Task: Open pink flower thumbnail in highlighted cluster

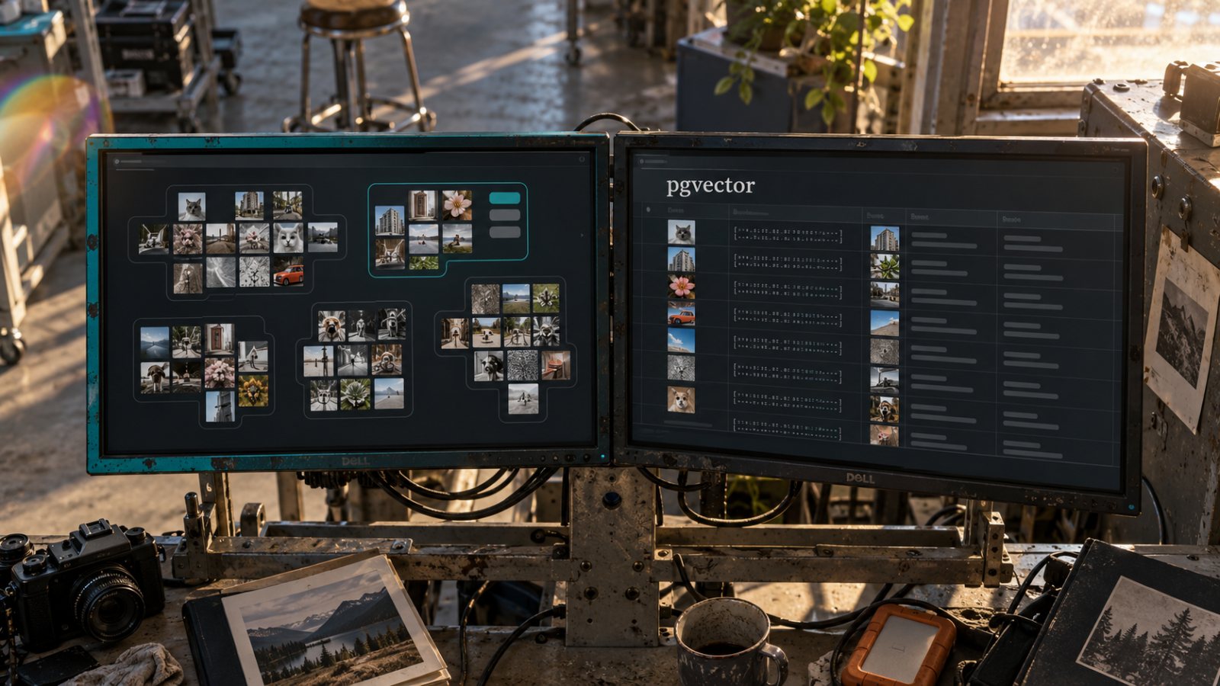Action: 457,205
